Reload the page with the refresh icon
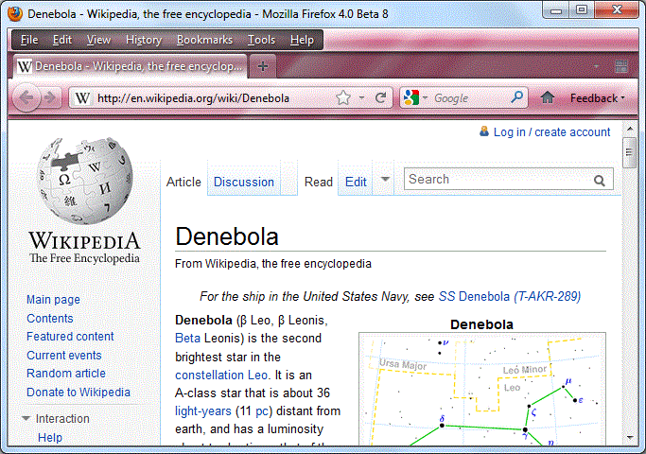This screenshot has height=454, width=646. coord(380,97)
